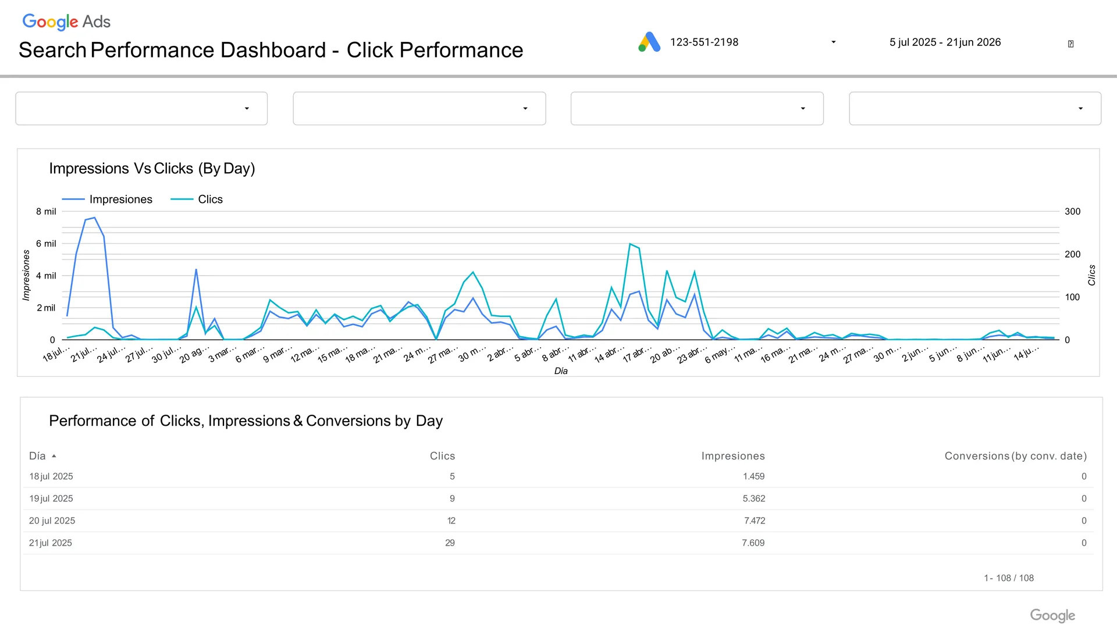Click the table title Performance of Clicks, Impressions & Conversions

point(246,421)
